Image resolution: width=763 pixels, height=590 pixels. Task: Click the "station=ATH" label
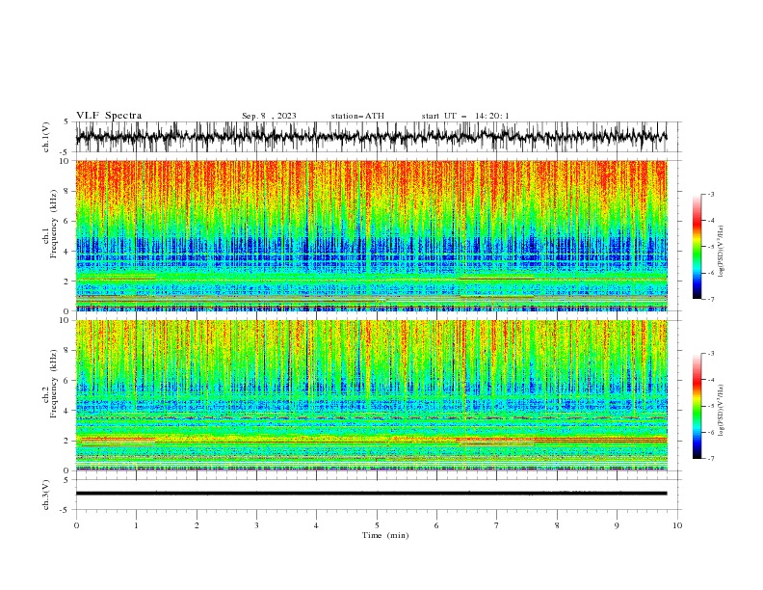point(357,116)
